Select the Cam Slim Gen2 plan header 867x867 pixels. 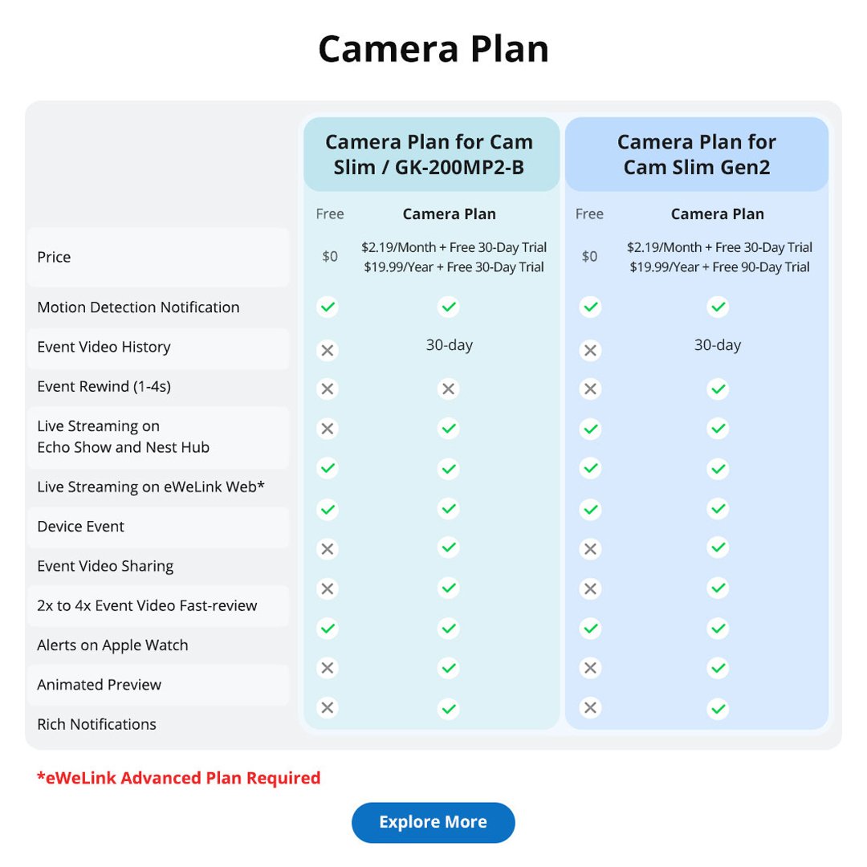coord(696,154)
